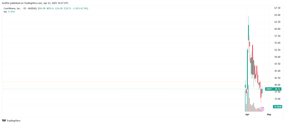Click the Apr label on time axis
Viewport: 285px width, 124px height.
[x=247, y=114]
